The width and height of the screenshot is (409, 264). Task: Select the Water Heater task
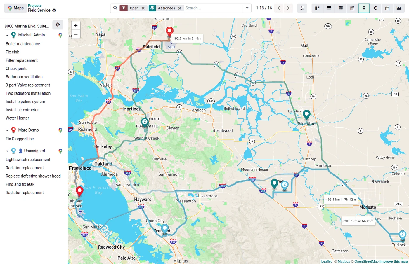(x=17, y=118)
